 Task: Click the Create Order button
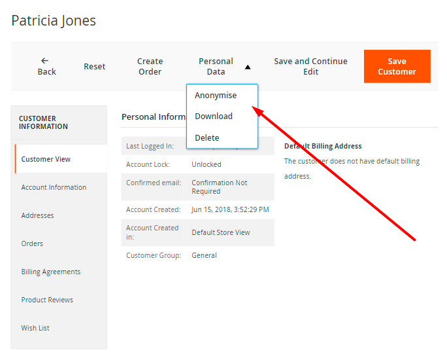pyautogui.click(x=150, y=66)
